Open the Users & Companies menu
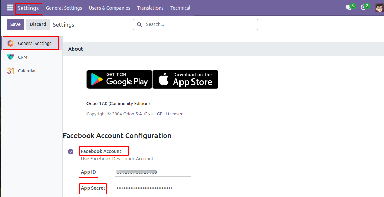Viewport: 384px width, 197px height. pyautogui.click(x=109, y=8)
